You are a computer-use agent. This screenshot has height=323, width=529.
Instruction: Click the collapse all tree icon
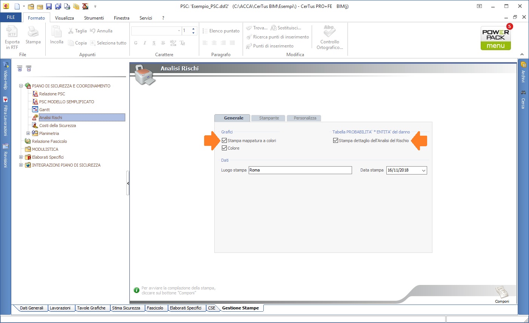tap(29, 68)
